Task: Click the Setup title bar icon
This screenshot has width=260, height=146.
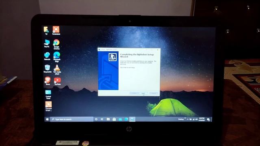Action: (99, 49)
